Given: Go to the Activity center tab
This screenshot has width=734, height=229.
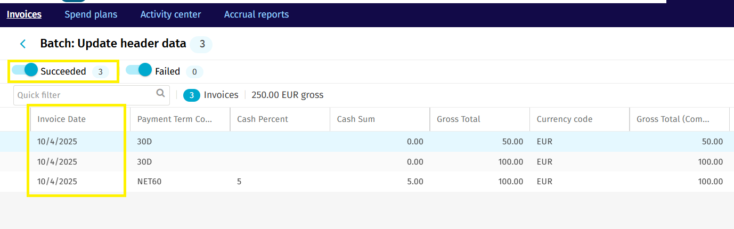Looking at the screenshot, I should coord(170,14).
